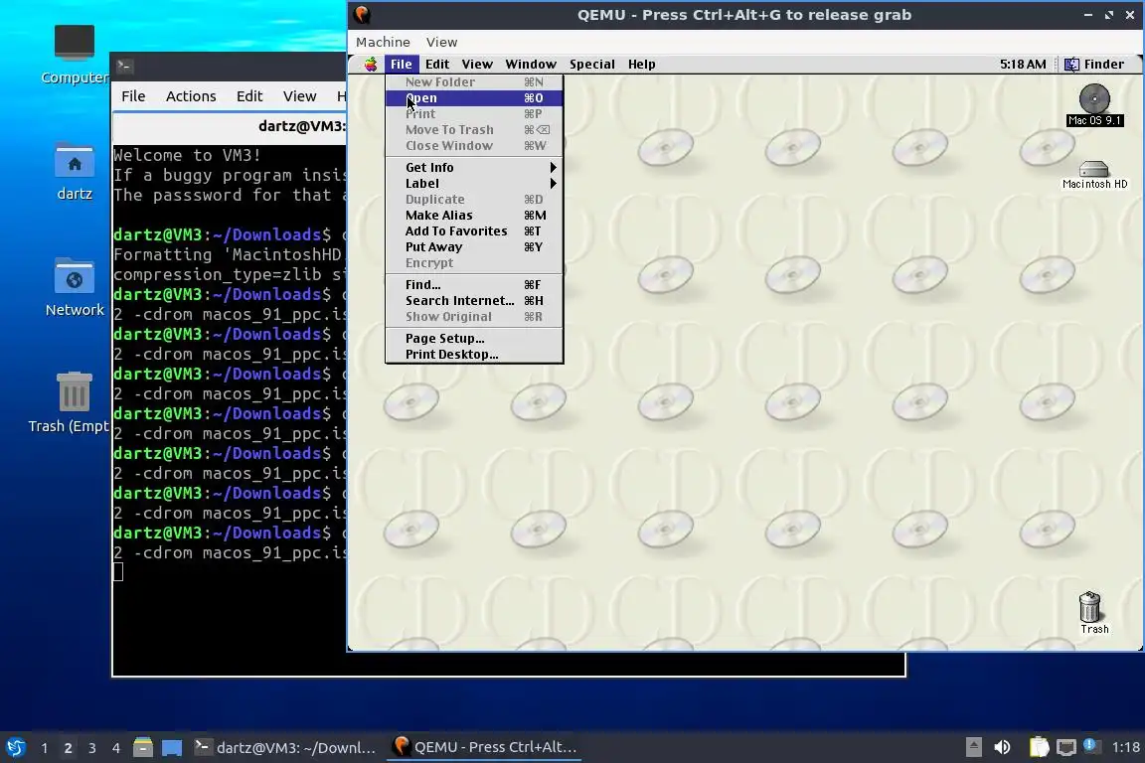Choose Search Internet...
The height and width of the screenshot is (763, 1145).
click(474, 301)
